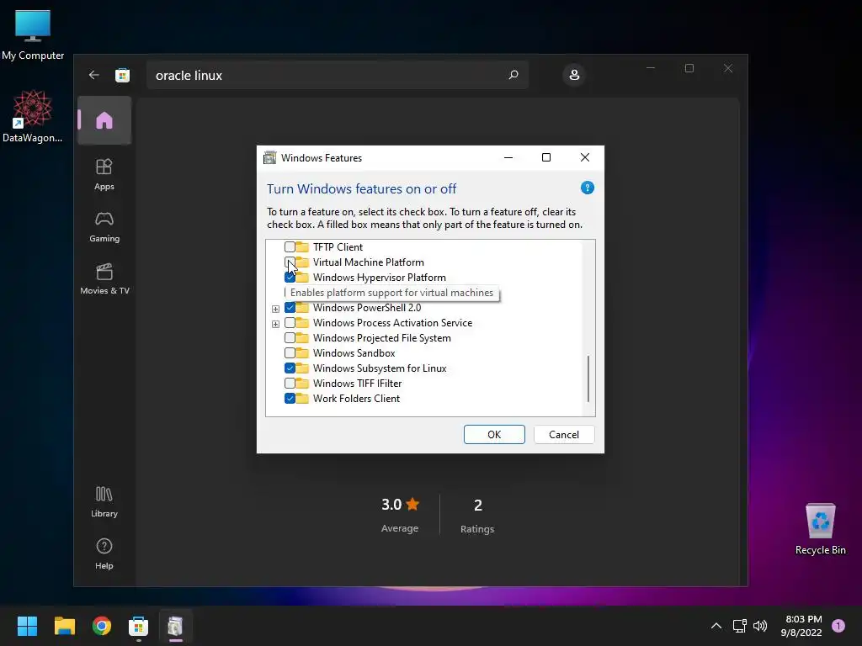Open Help in Store sidebar

(104, 553)
